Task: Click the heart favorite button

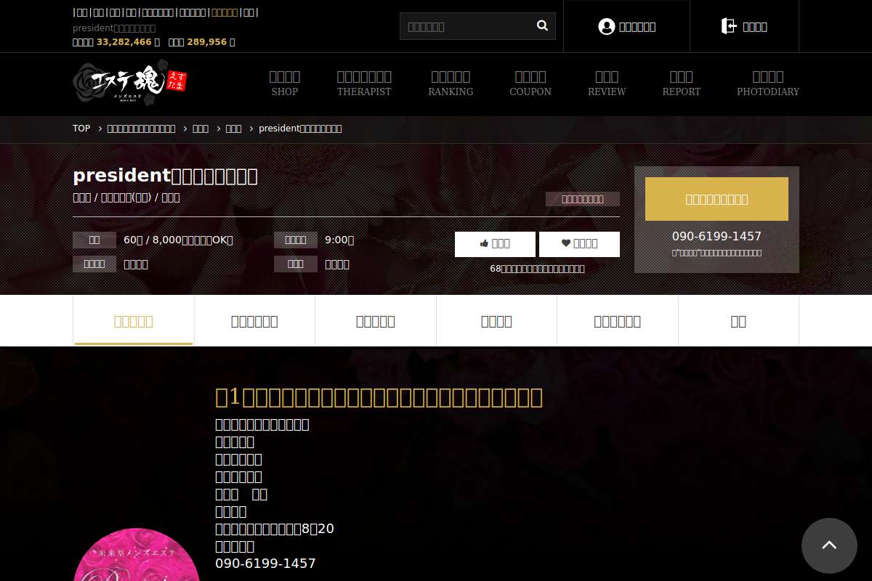Action: pos(579,244)
